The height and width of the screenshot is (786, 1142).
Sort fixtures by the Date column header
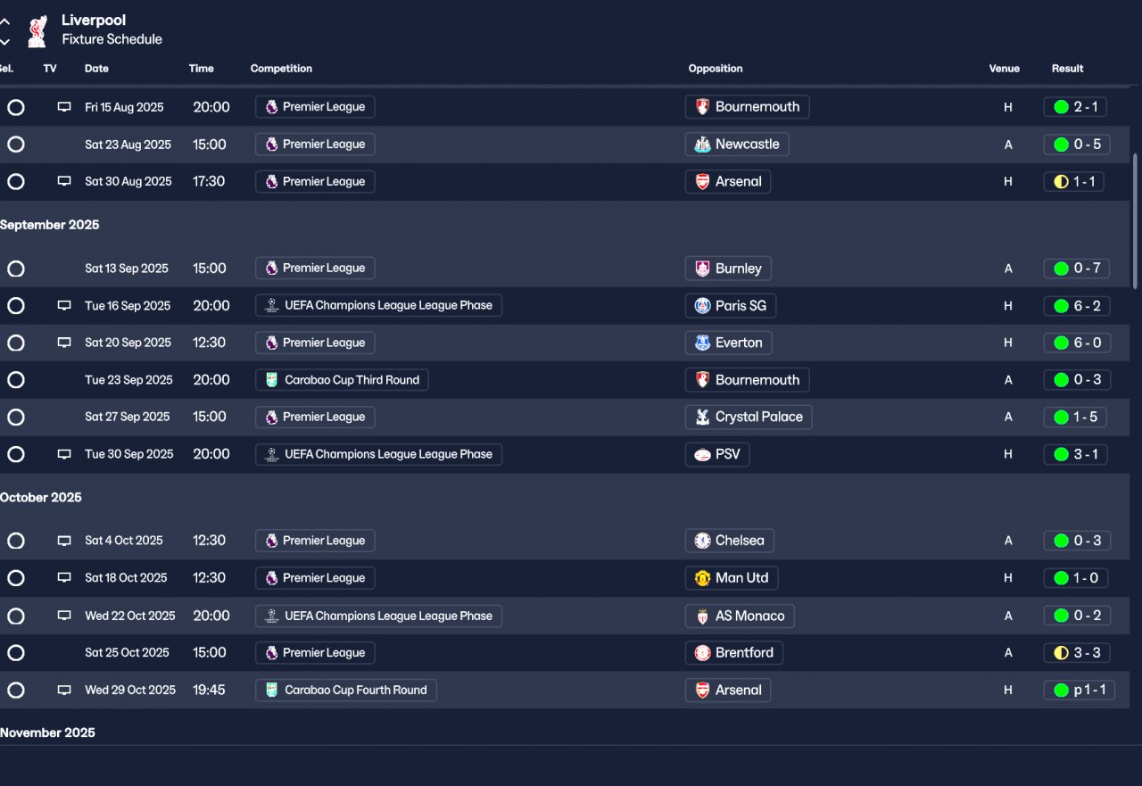96,69
